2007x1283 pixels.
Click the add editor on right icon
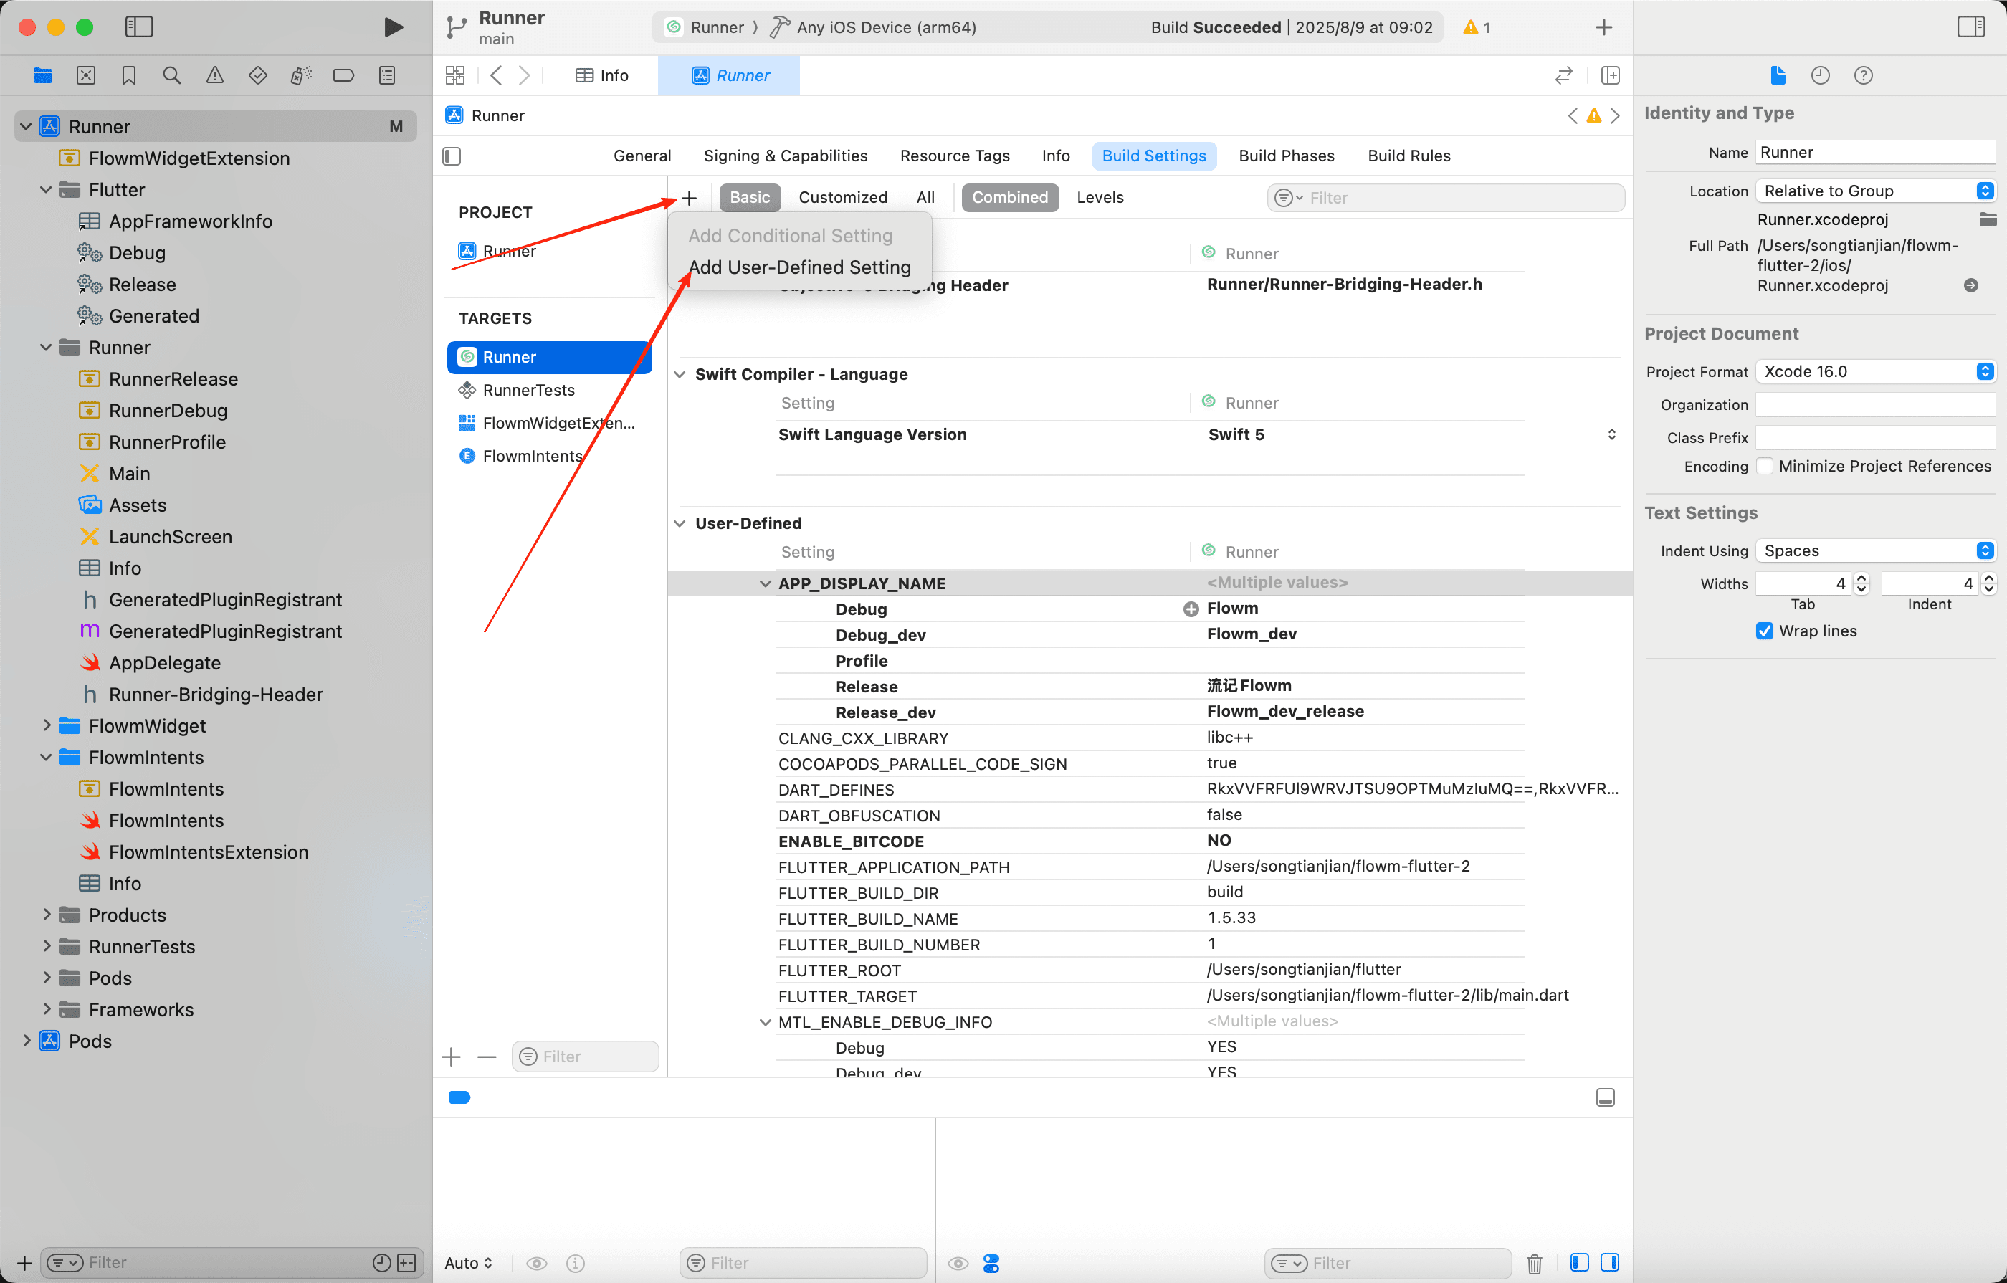pos(1611,75)
